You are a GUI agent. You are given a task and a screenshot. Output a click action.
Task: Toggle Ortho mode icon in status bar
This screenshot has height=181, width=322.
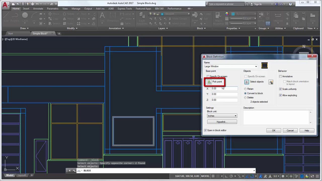pos(226,176)
